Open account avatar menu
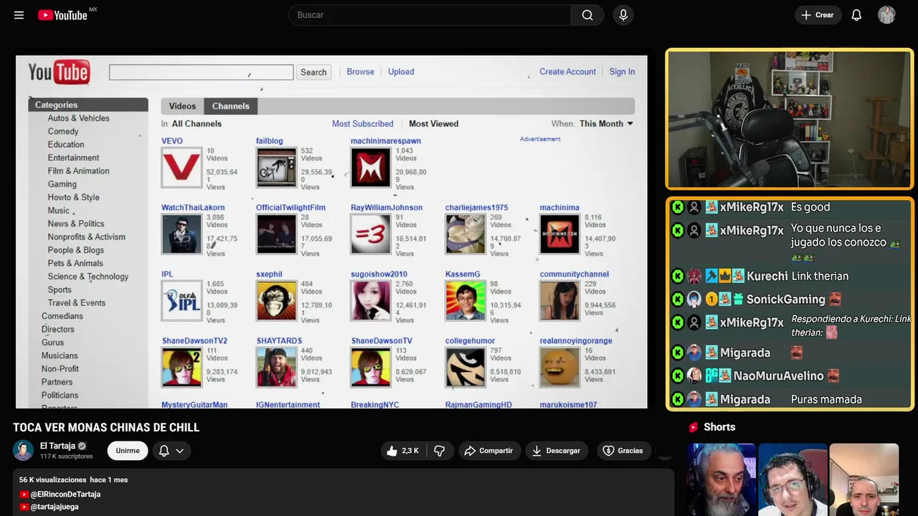Viewport: 918px width, 516px height. click(886, 15)
